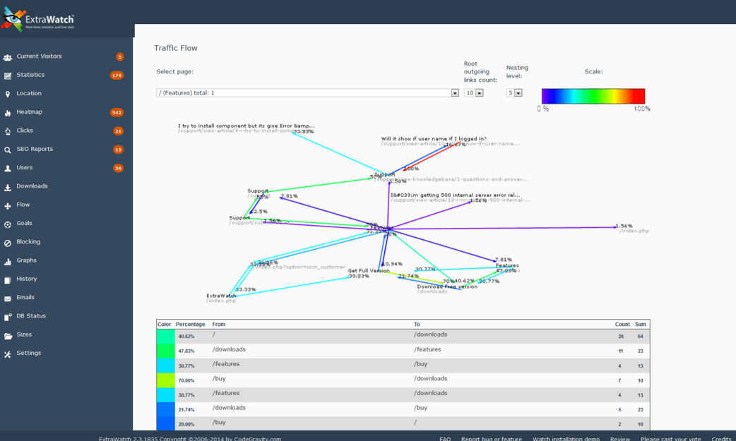Expand Root outgoing links count dropdown
The image size is (736, 441).
point(474,93)
